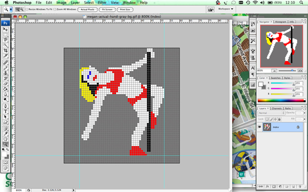Select the Crop tool
Image resolution: width=308 pixels, height=192 pixels.
point(6,50)
